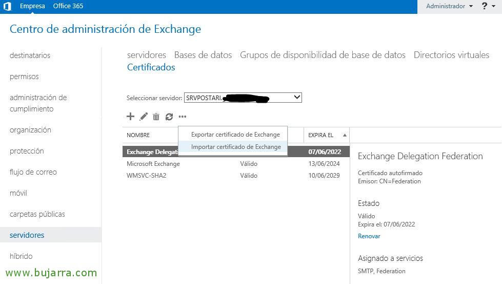Image resolution: width=502 pixels, height=284 pixels.
Task: Click the delete trash can icon
Action: (156, 117)
